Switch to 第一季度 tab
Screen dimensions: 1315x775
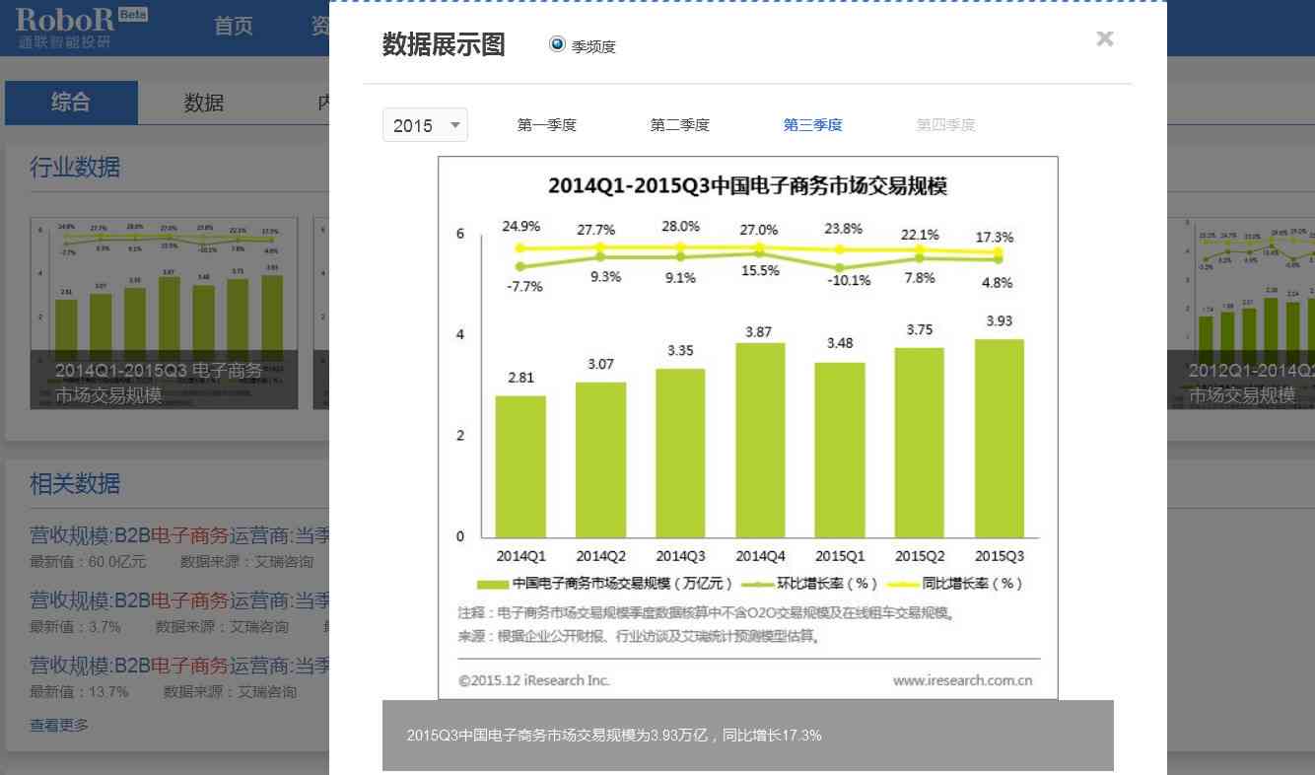pyautogui.click(x=546, y=125)
